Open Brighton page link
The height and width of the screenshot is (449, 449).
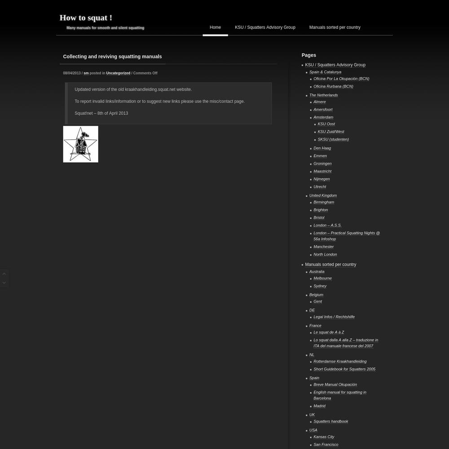(321, 210)
